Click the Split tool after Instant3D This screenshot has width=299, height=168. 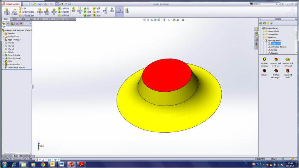click(127, 10)
